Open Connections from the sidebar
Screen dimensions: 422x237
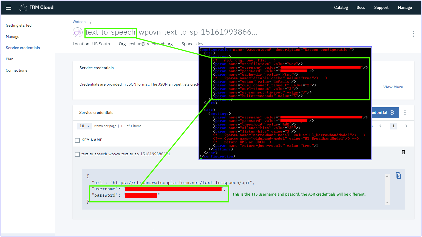[16, 70]
